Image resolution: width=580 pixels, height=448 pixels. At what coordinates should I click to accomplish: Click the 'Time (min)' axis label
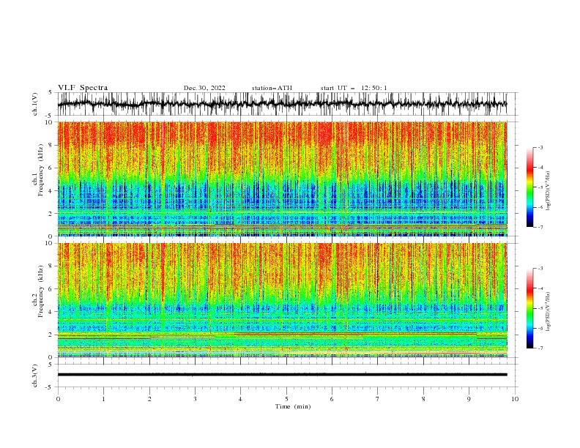[x=293, y=406]
